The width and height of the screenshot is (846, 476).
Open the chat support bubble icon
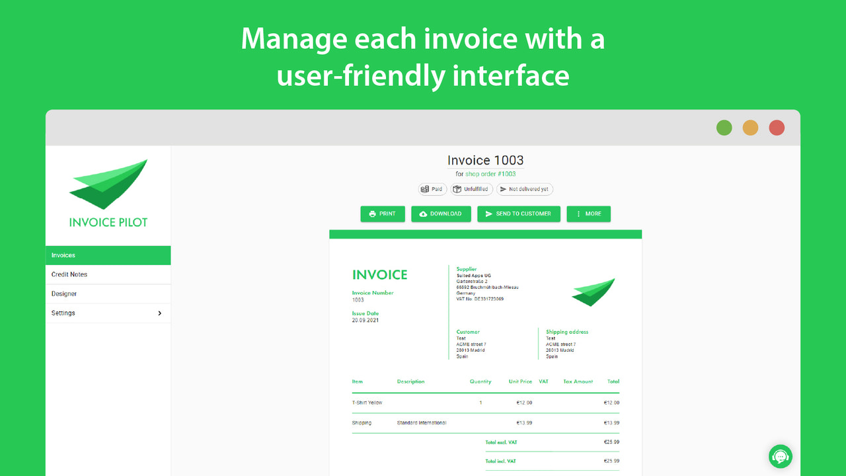click(781, 456)
